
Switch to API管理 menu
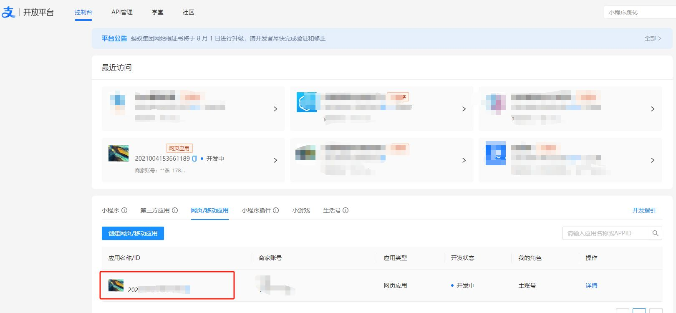point(122,12)
